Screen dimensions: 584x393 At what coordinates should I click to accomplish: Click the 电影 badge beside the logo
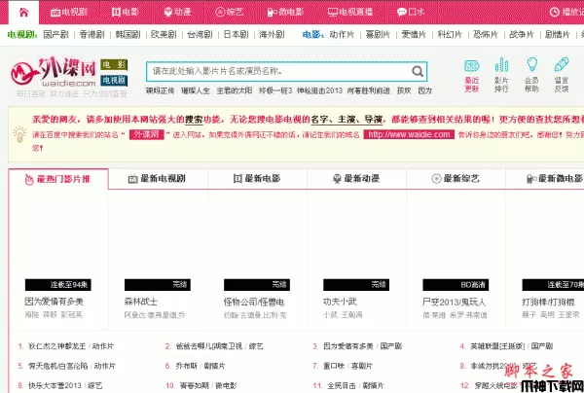[x=114, y=65]
